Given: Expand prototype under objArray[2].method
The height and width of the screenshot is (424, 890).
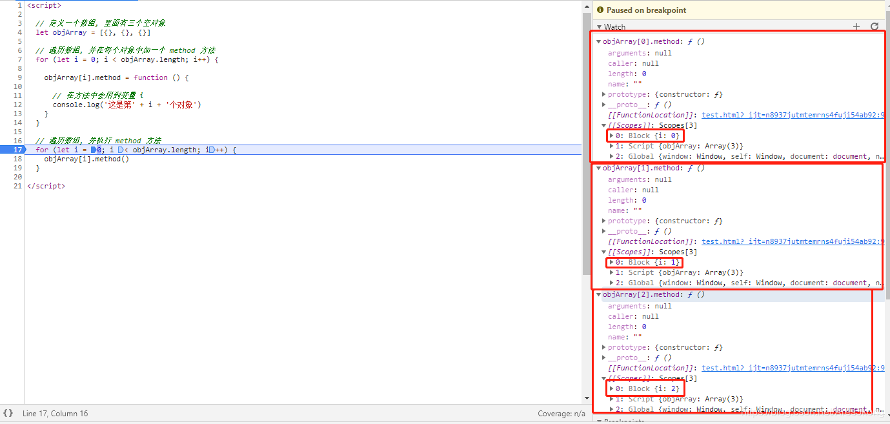Looking at the screenshot, I should (604, 347).
